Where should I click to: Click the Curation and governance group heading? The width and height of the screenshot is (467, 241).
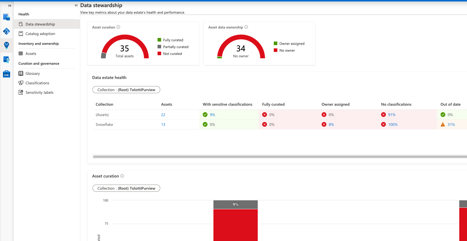coord(39,64)
